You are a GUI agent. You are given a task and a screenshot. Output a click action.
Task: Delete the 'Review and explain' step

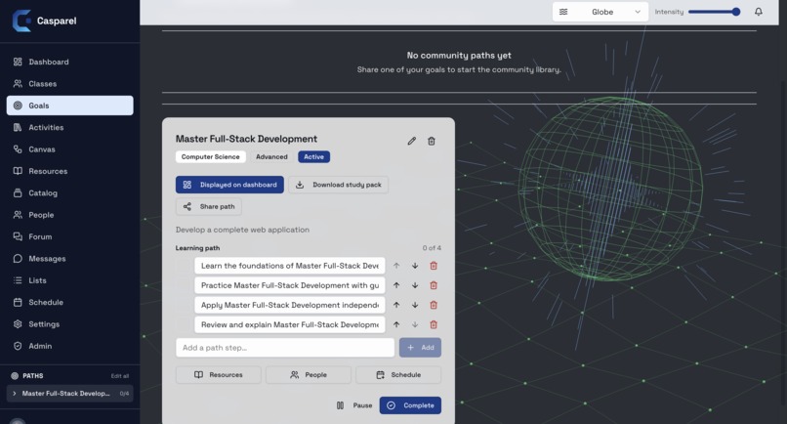(434, 324)
